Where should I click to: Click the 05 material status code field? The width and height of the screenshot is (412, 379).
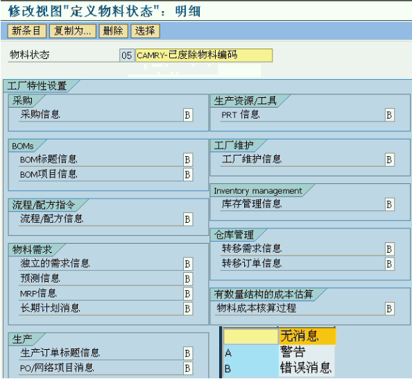(x=127, y=56)
